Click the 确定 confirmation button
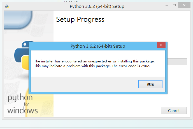193x129 pixels. point(150,84)
